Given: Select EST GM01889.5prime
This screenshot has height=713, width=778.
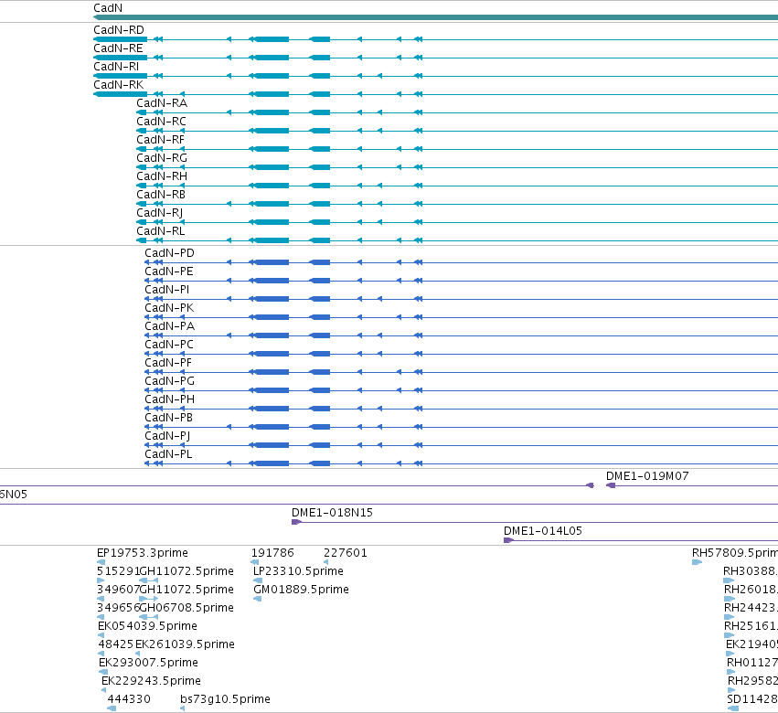Looking at the screenshot, I should pyautogui.click(x=301, y=590).
